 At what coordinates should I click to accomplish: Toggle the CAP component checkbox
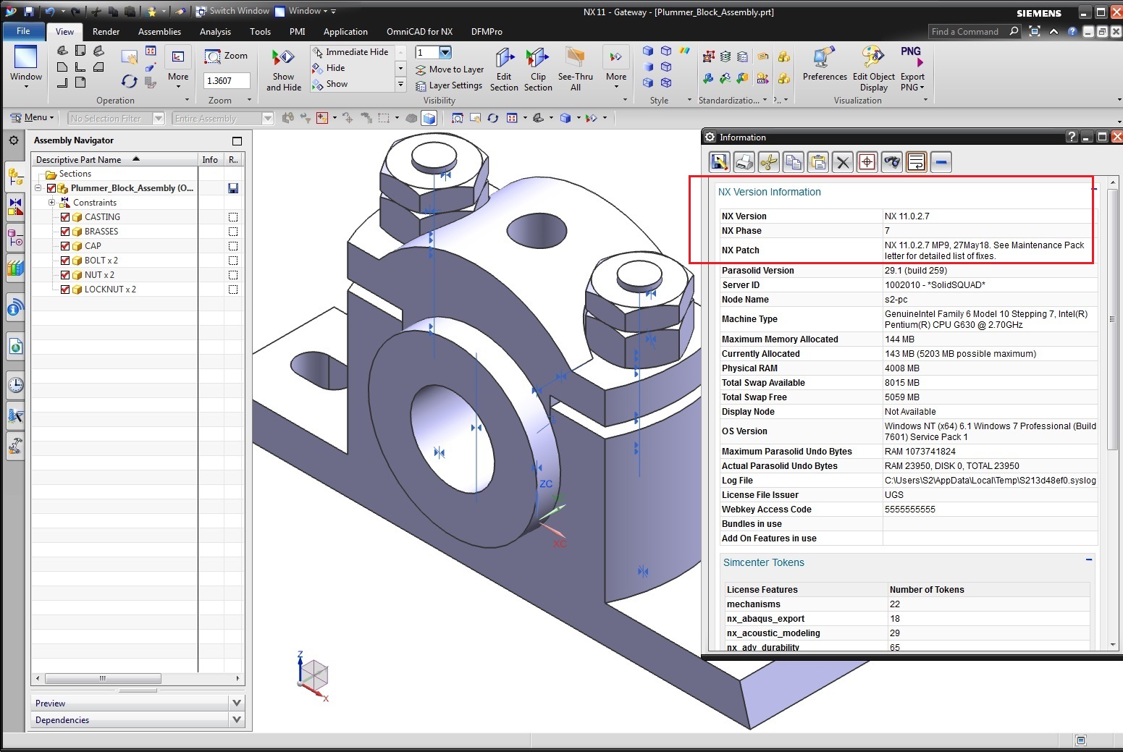pyautogui.click(x=65, y=246)
